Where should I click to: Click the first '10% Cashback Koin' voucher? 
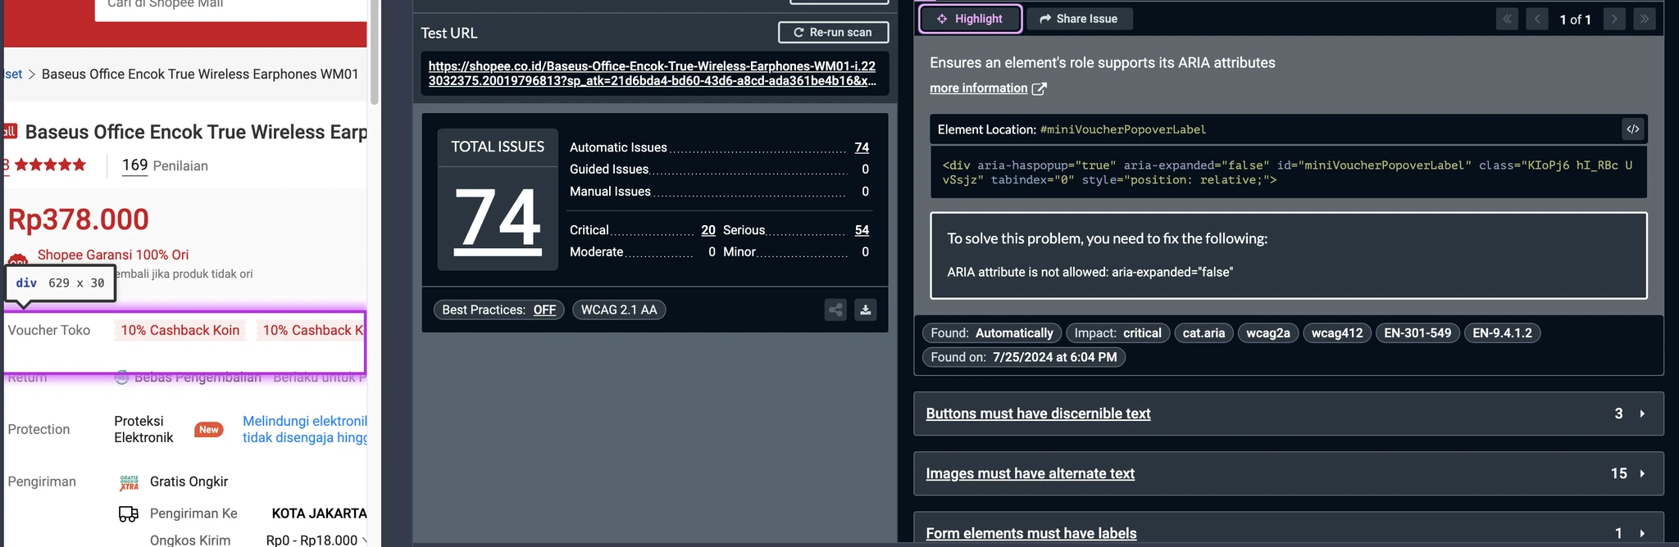pos(180,330)
